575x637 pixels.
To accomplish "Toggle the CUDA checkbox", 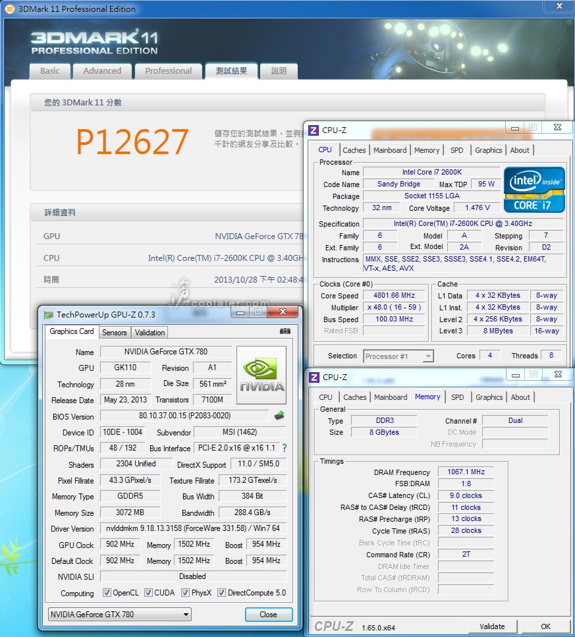I will pyautogui.click(x=149, y=593).
